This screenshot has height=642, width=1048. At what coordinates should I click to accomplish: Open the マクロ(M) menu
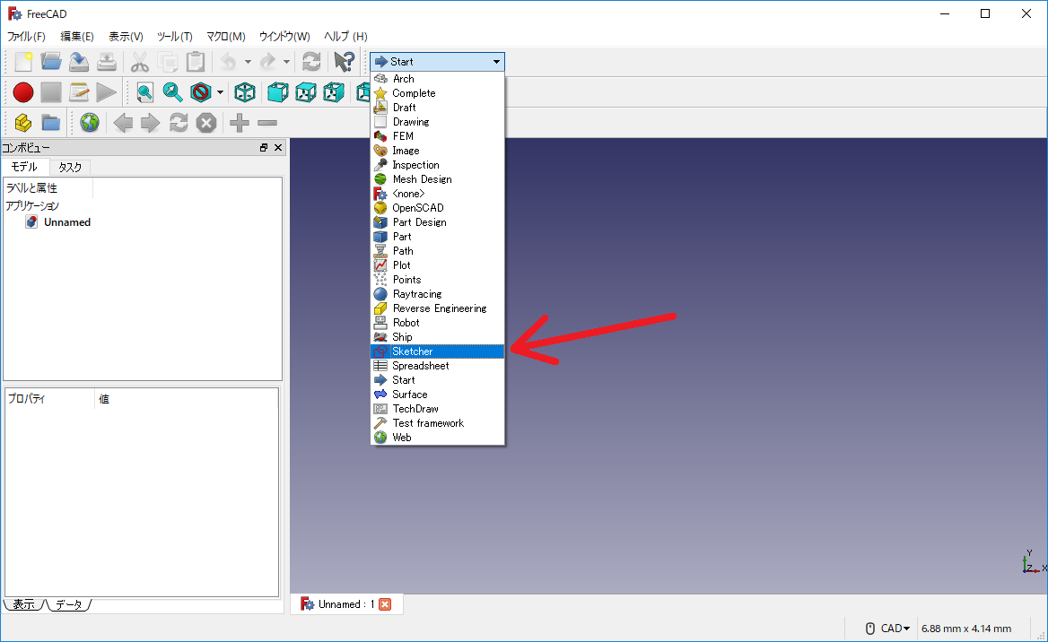(x=226, y=36)
